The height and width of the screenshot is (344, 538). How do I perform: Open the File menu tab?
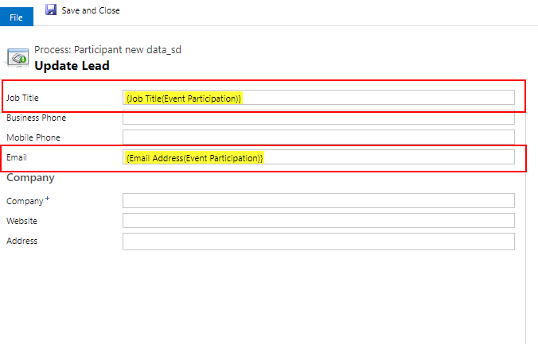[17, 17]
